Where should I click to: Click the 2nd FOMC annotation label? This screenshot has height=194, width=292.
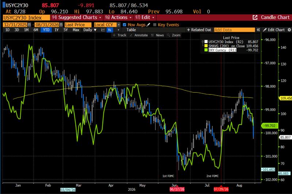212,176
